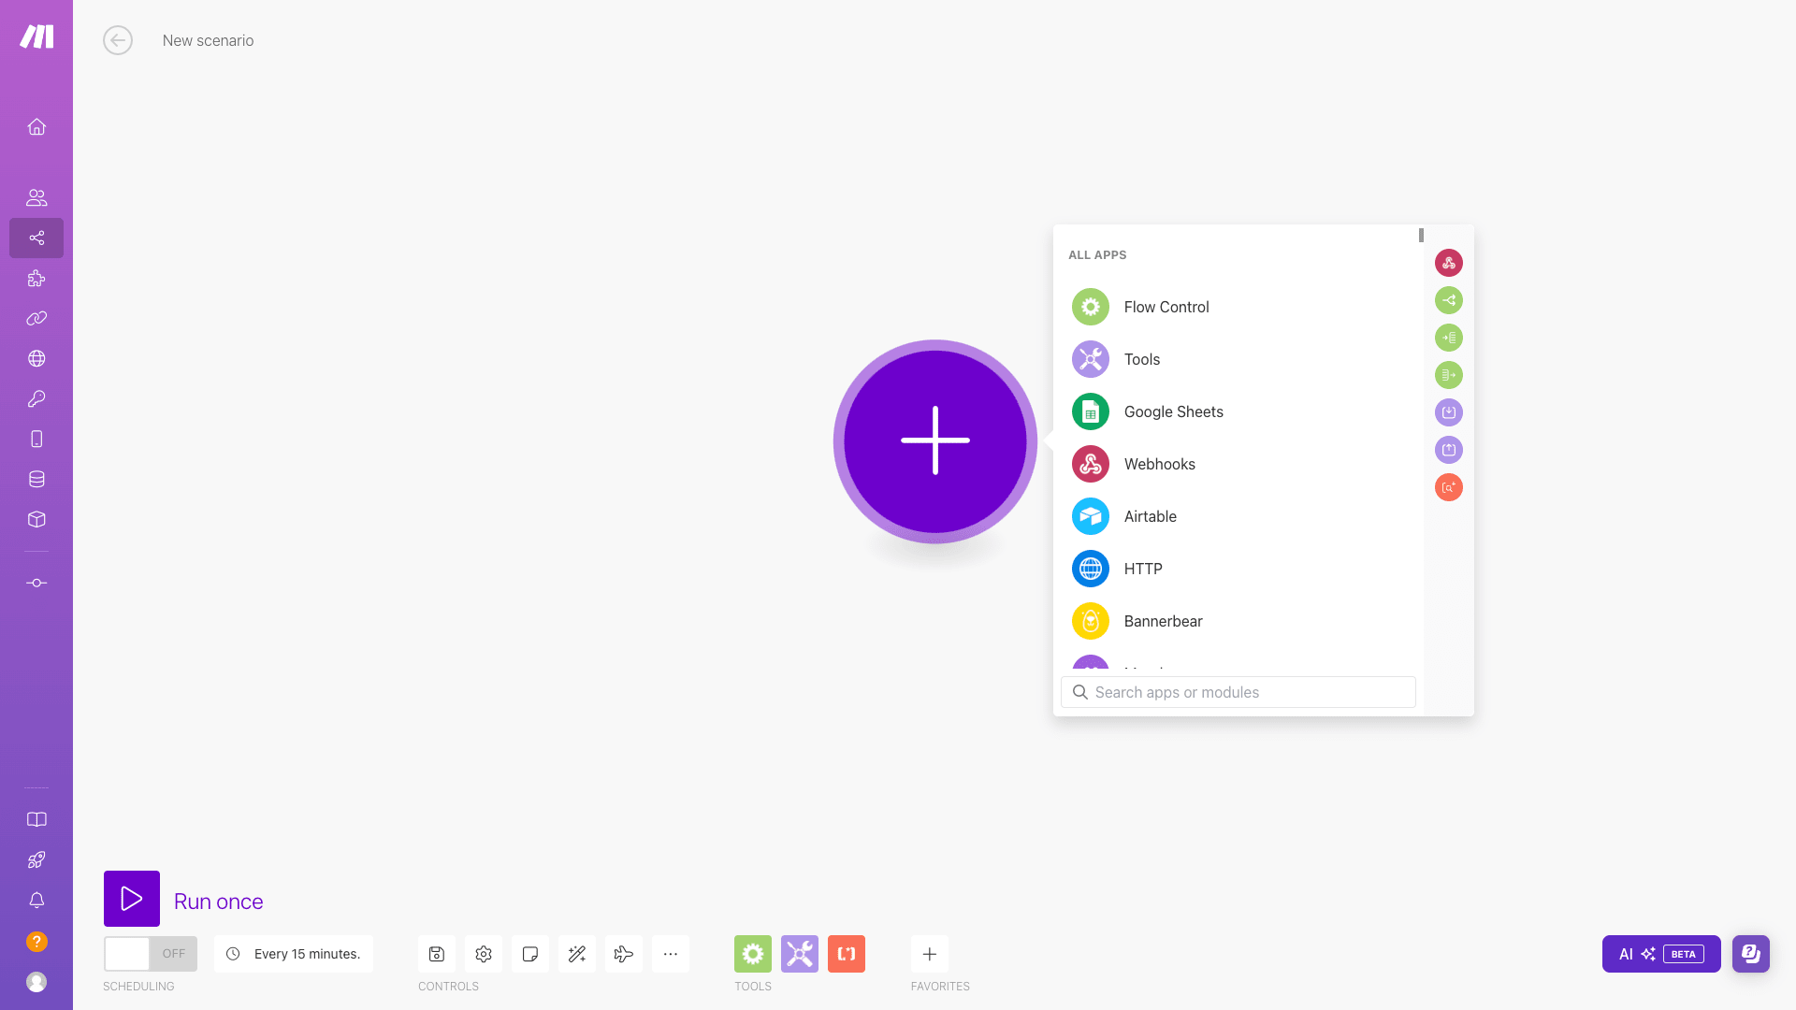Expand the scenario controls menu

[x=671, y=953]
